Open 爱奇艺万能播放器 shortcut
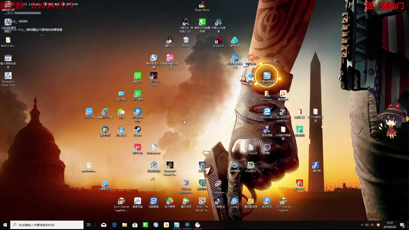Screen dimensions: 409x230 coord(202,25)
